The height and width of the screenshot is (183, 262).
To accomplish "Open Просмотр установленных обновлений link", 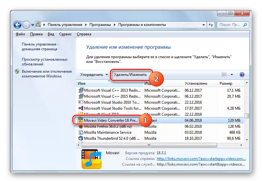I will (45, 62).
